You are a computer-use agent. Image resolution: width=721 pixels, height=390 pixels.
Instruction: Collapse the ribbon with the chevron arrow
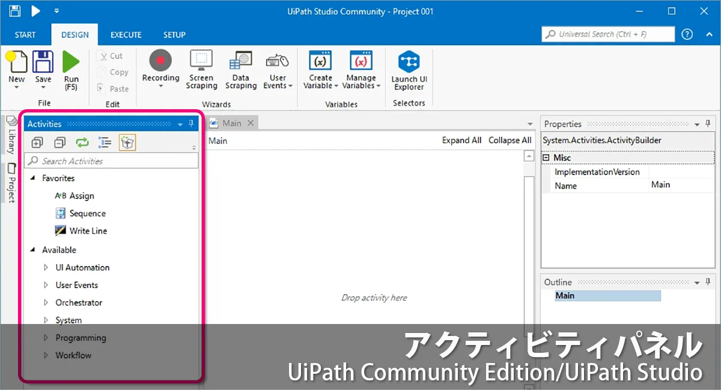pyautogui.click(x=709, y=34)
